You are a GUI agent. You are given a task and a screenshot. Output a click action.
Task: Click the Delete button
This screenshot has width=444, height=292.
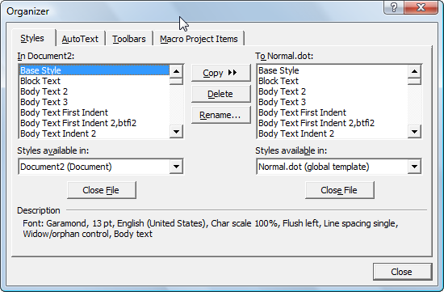[x=221, y=94]
